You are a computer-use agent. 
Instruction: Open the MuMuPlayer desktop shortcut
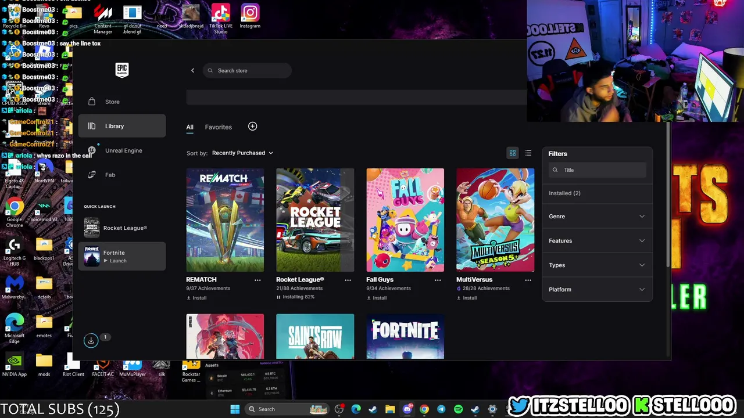tap(133, 367)
